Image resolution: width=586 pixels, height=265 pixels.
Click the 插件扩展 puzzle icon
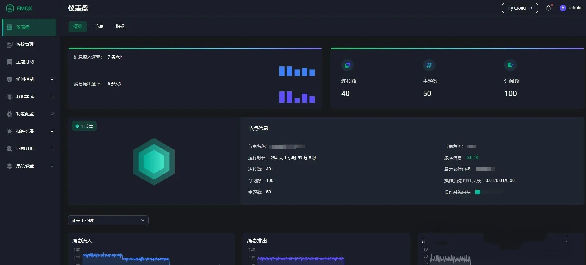click(10, 131)
